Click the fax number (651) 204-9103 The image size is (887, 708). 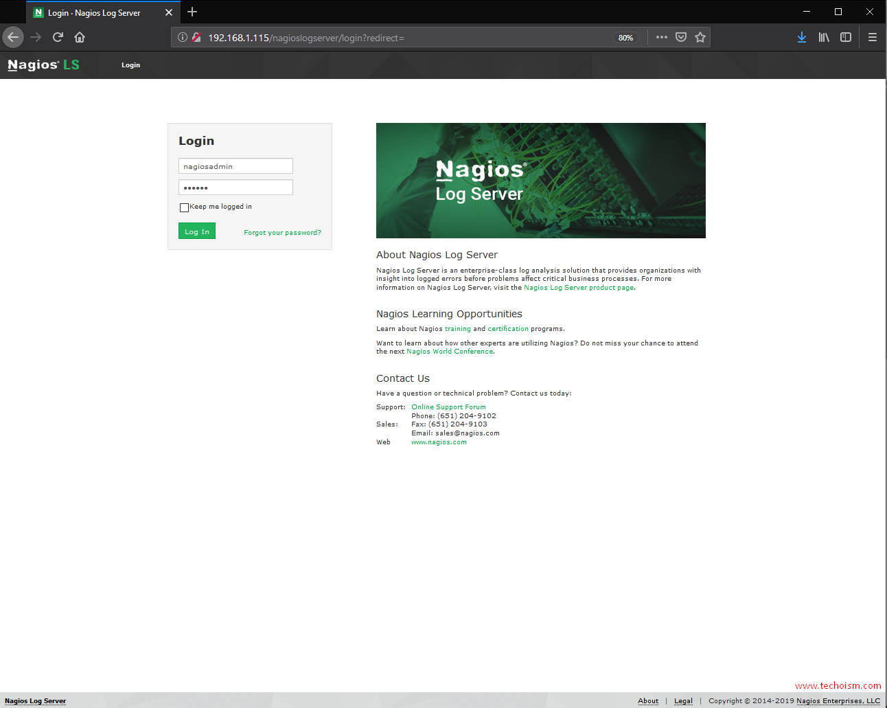pyautogui.click(x=458, y=424)
